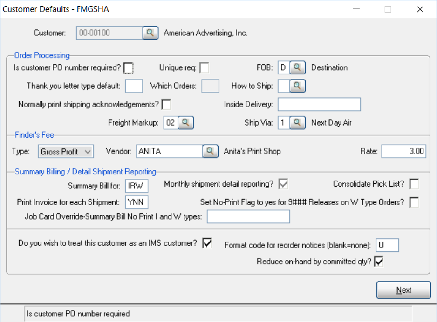The width and height of the screenshot is (437, 322).
Task: Click the Summary Billing section heading
Action: pos(85,172)
